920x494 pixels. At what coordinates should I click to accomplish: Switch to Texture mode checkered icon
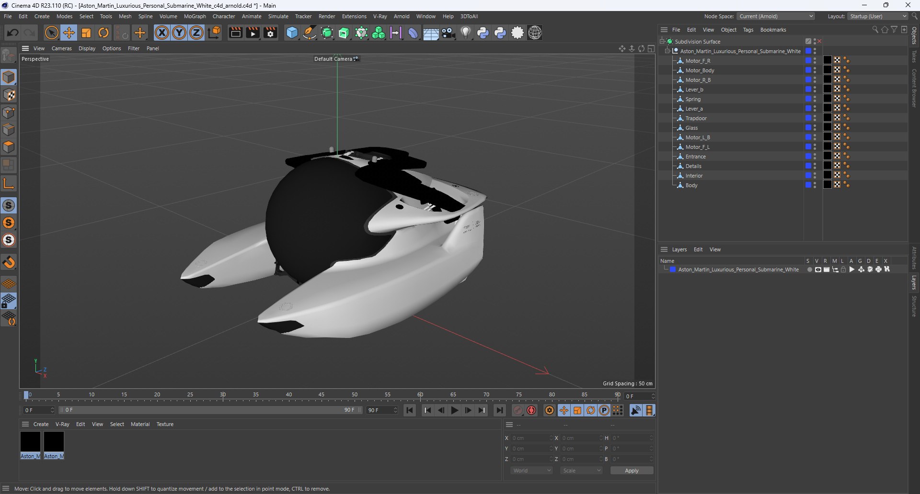9,95
